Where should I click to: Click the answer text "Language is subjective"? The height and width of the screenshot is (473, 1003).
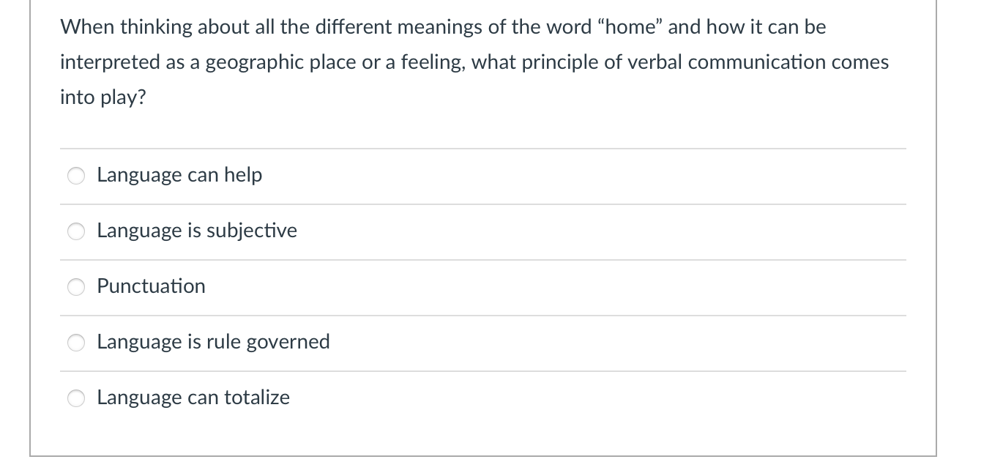[x=196, y=231]
